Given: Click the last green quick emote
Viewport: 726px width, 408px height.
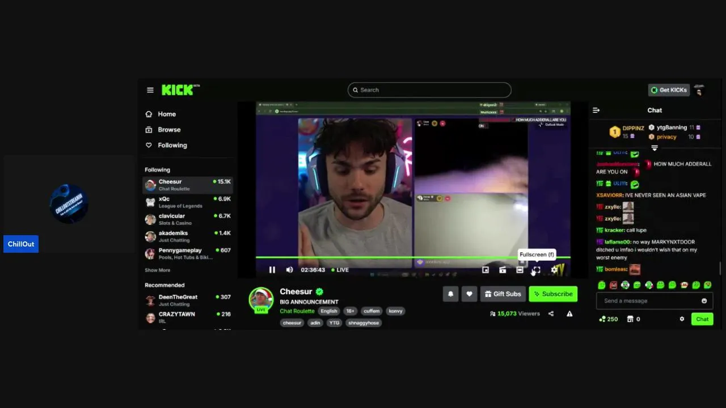Looking at the screenshot, I should tap(708, 285).
